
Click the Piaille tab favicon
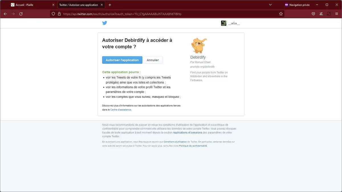coord(13,5)
